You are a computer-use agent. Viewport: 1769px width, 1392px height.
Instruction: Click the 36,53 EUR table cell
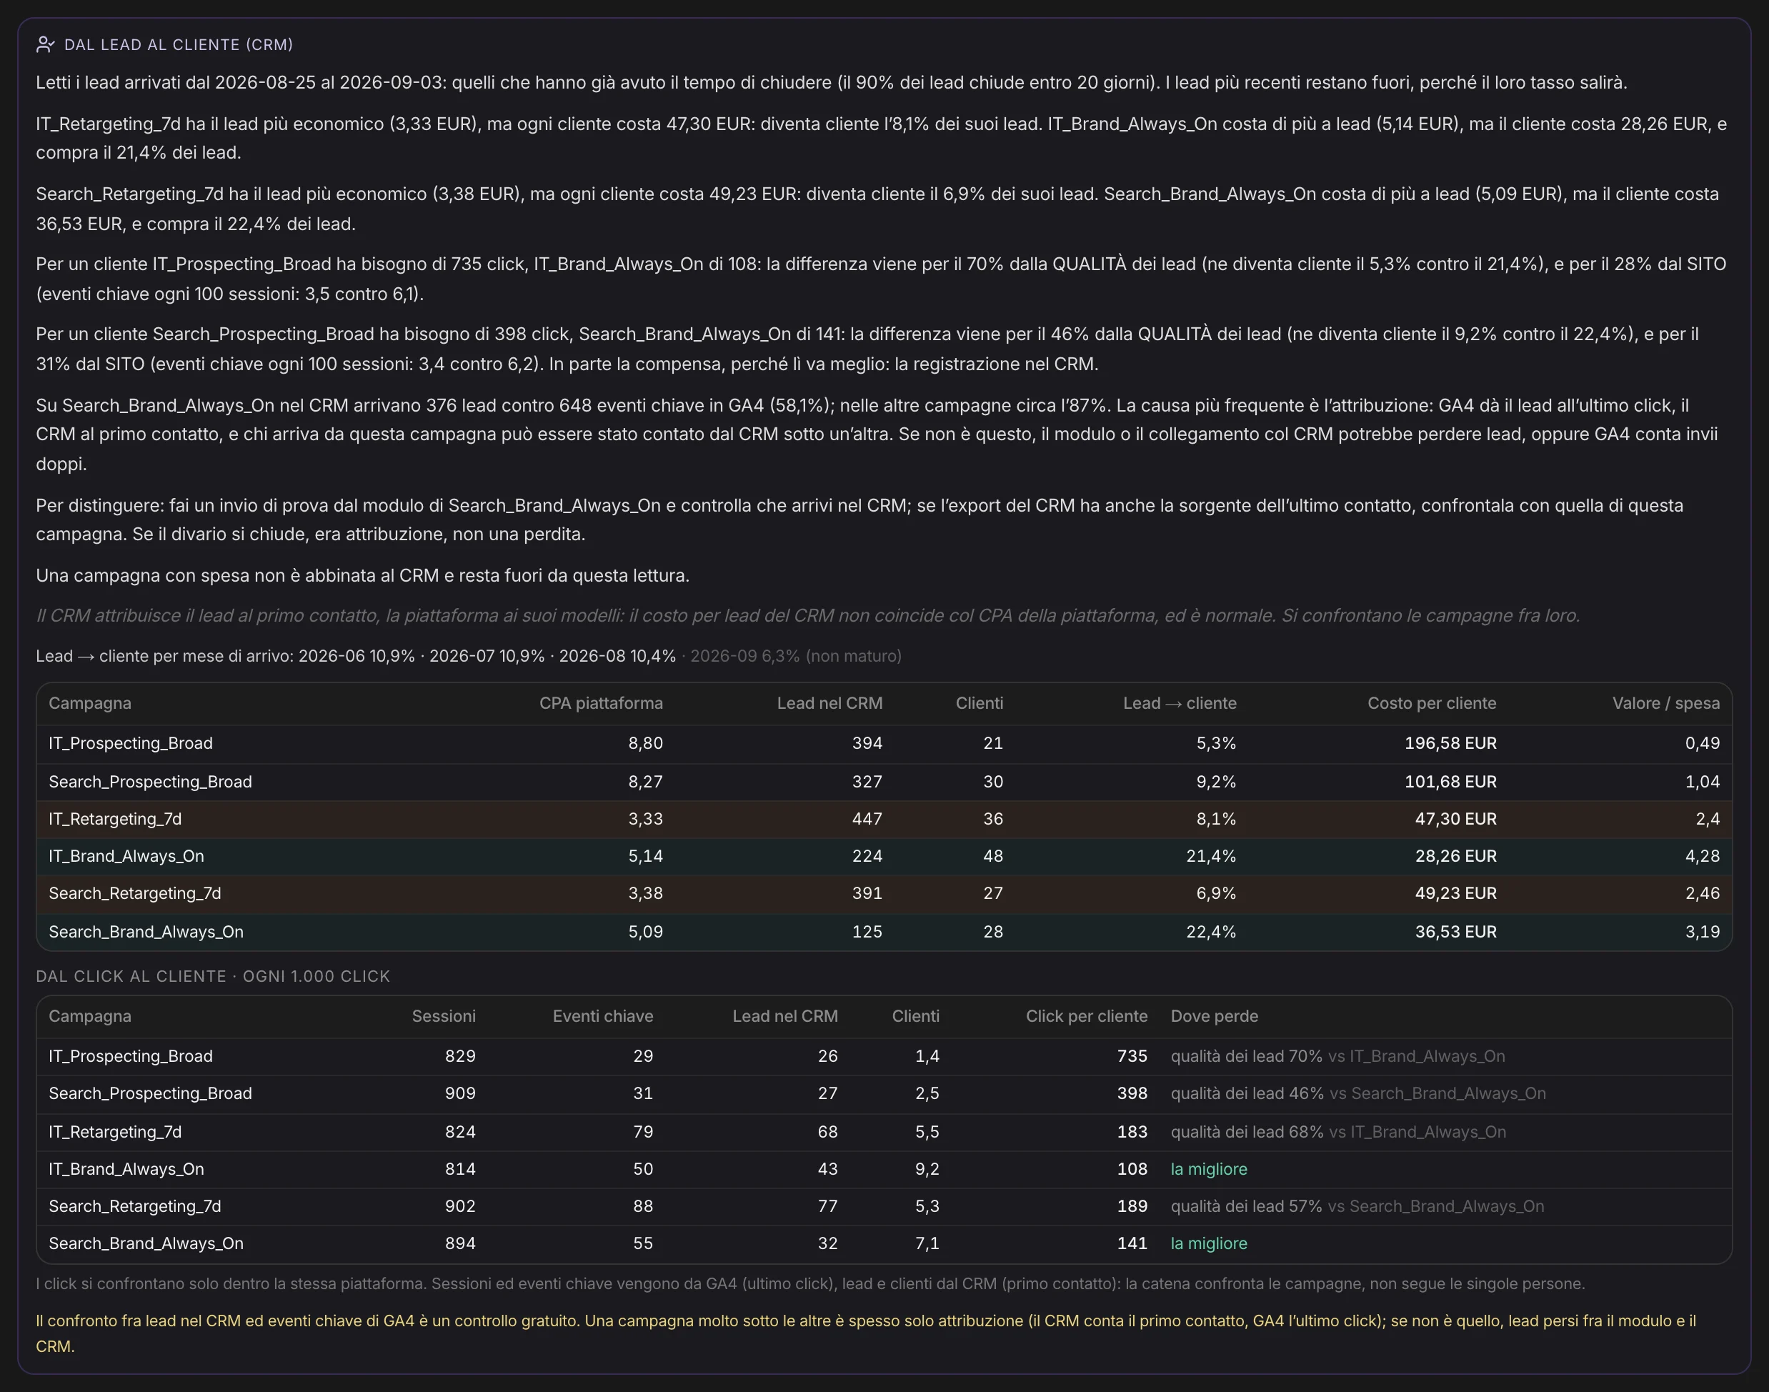pyautogui.click(x=1455, y=932)
